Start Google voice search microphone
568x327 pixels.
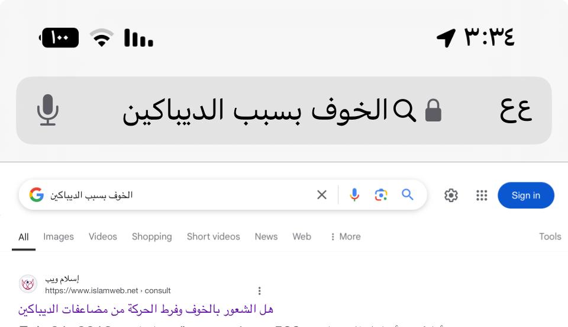pyautogui.click(x=354, y=195)
